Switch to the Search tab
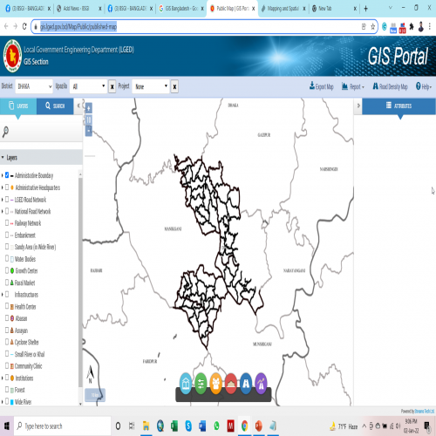Screen dimensions: 436x436 tap(55, 106)
